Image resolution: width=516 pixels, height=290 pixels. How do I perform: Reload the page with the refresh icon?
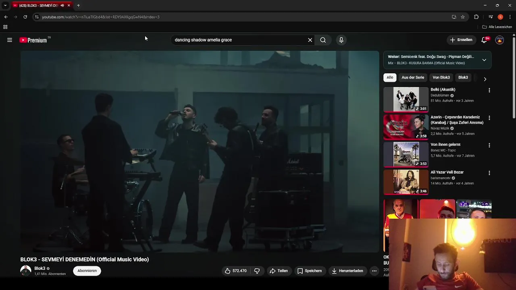pos(25,17)
